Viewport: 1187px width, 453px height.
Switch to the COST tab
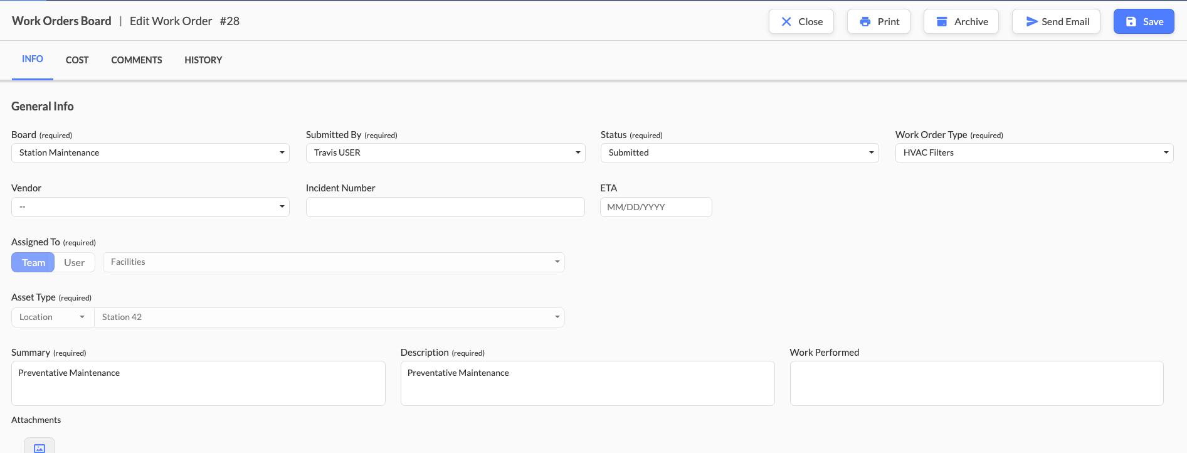coord(77,60)
